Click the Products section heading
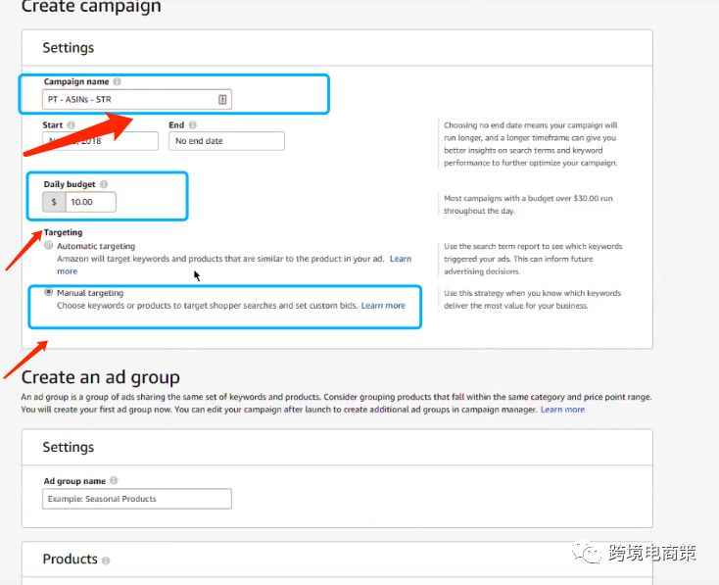 (70, 560)
